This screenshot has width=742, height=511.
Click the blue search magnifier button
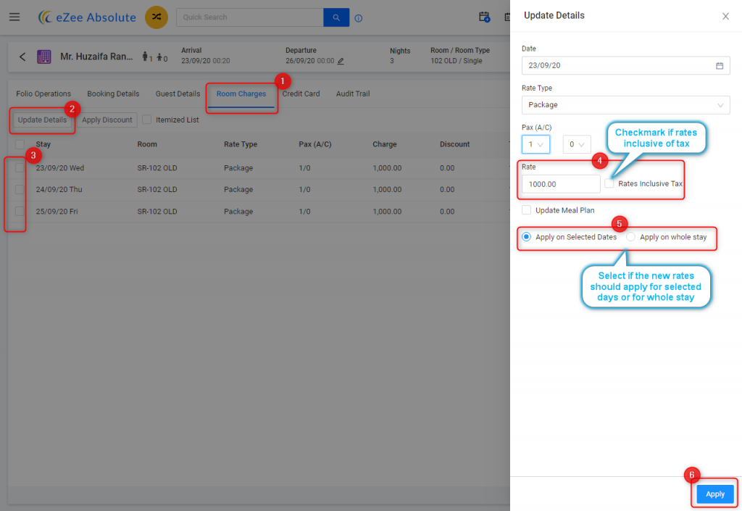[x=336, y=17]
